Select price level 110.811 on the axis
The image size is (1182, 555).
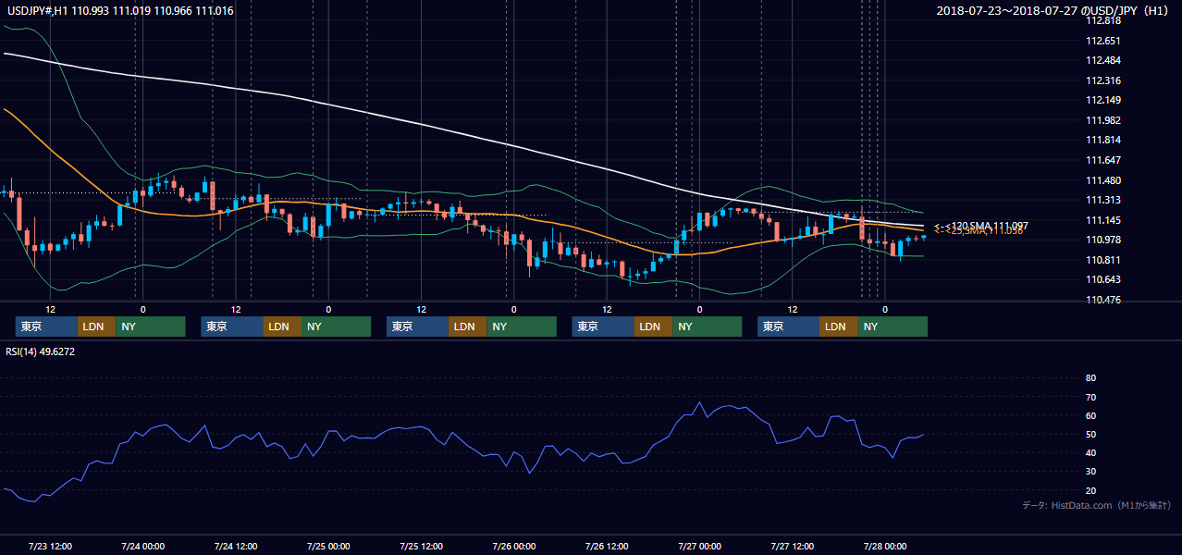pyautogui.click(x=1103, y=260)
